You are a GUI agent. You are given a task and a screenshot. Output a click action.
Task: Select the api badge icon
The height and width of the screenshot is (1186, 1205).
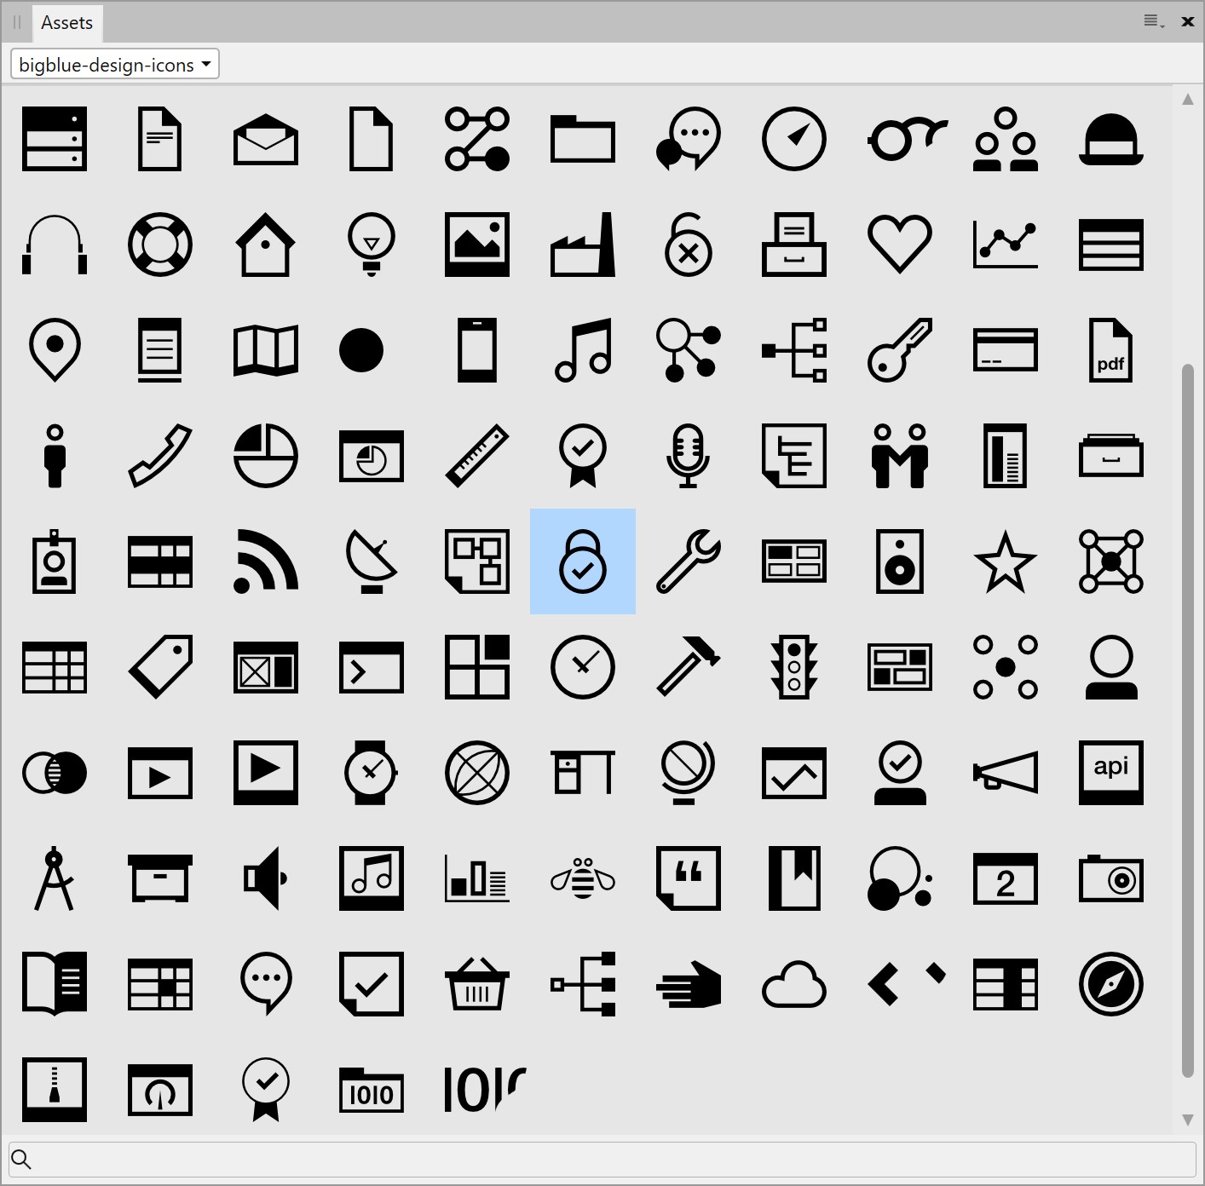pyautogui.click(x=1111, y=773)
